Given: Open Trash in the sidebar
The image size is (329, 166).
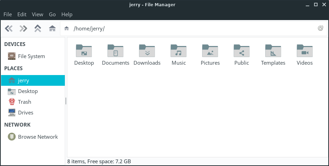Looking at the screenshot, I should point(24,102).
